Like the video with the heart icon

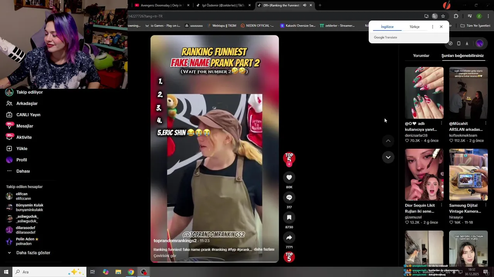click(x=289, y=177)
